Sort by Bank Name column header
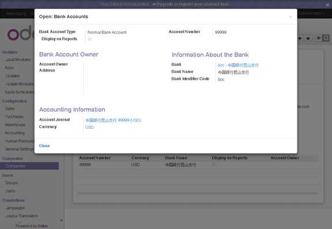This screenshot has height=229, width=332. pyautogui.click(x=176, y=158)
